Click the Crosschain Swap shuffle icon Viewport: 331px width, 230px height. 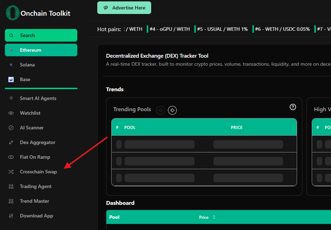tap(11, 172)
